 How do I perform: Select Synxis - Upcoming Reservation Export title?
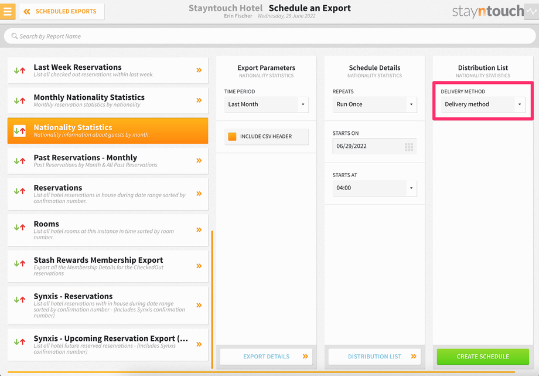point(111,338)
